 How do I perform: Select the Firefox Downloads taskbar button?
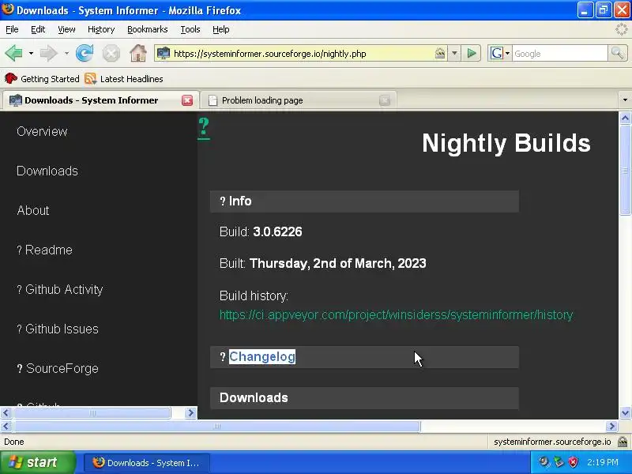(x=147, y=462)
